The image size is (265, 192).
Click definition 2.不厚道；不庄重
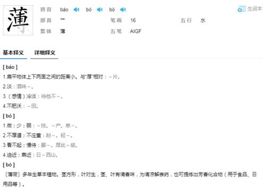pyautogui.click(x=38, y=135)
